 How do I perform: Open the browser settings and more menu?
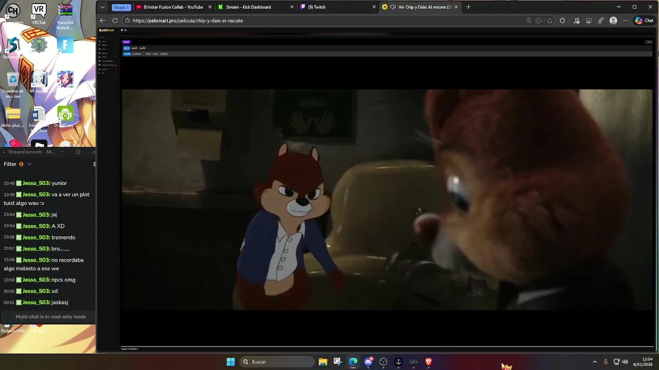tap(626, 21)
